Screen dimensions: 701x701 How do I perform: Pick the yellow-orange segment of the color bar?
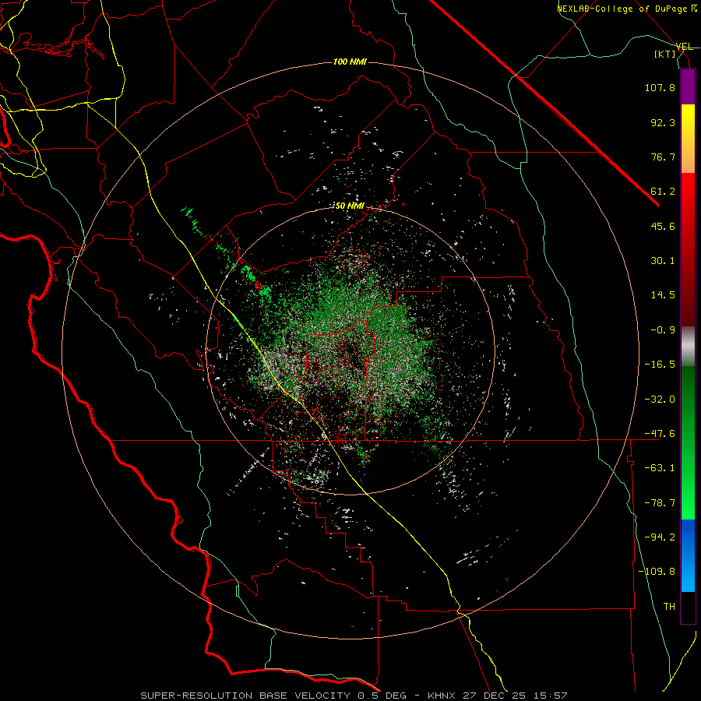(x=688, y=139)
